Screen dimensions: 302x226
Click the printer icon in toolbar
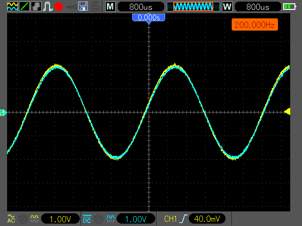(95, 7)
